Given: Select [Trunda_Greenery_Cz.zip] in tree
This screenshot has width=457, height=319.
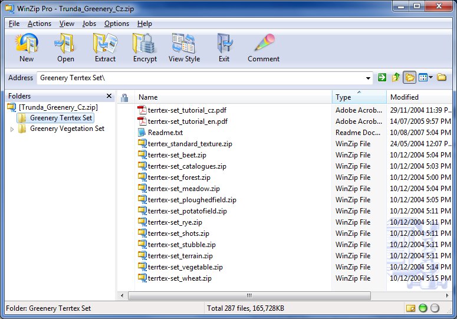Looking at the screenshot, I should [58, 107].
